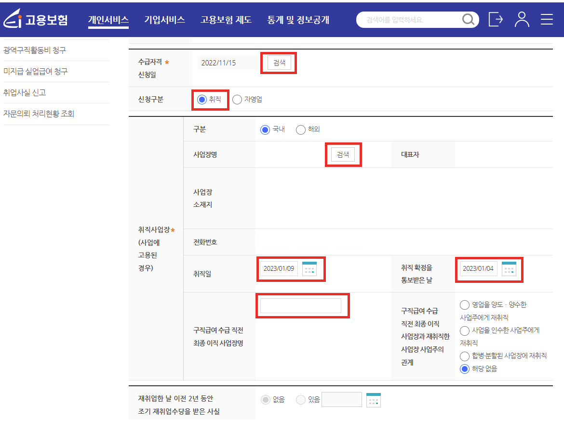The image size is (564, 431).
Task: Select the 해외 radio option
Action: click(300, 129)
